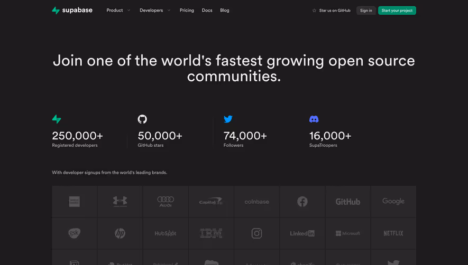Click the SupaTroopers label
This screenshot has height=265, width=468.
[x=323, y=145]
